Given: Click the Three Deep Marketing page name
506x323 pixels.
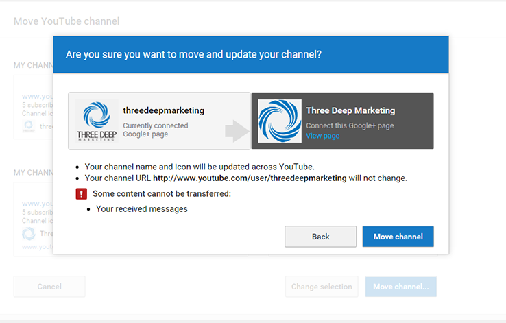Looking at the screenshot, I should pos(350,110).
